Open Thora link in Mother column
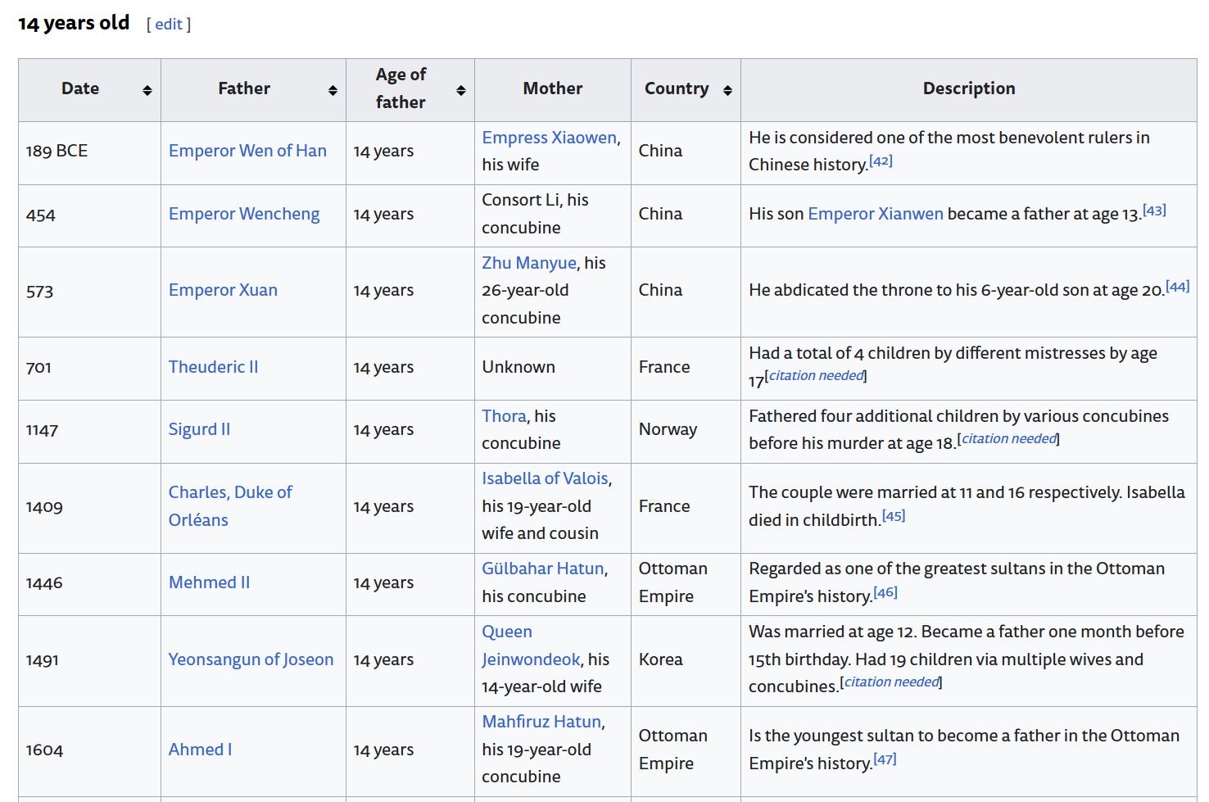1209x802 pixels. click(504, 416)
